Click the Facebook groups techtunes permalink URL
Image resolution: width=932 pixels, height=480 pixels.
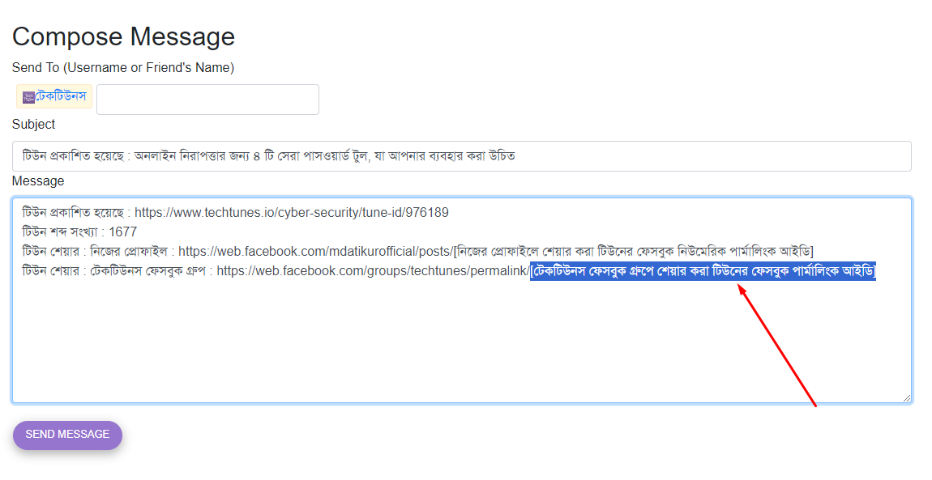pos(373,271)
